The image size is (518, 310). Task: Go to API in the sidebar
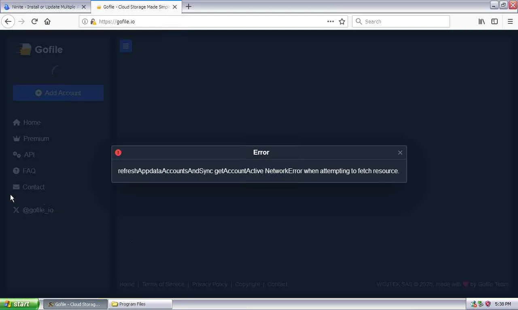coord(24,155)
